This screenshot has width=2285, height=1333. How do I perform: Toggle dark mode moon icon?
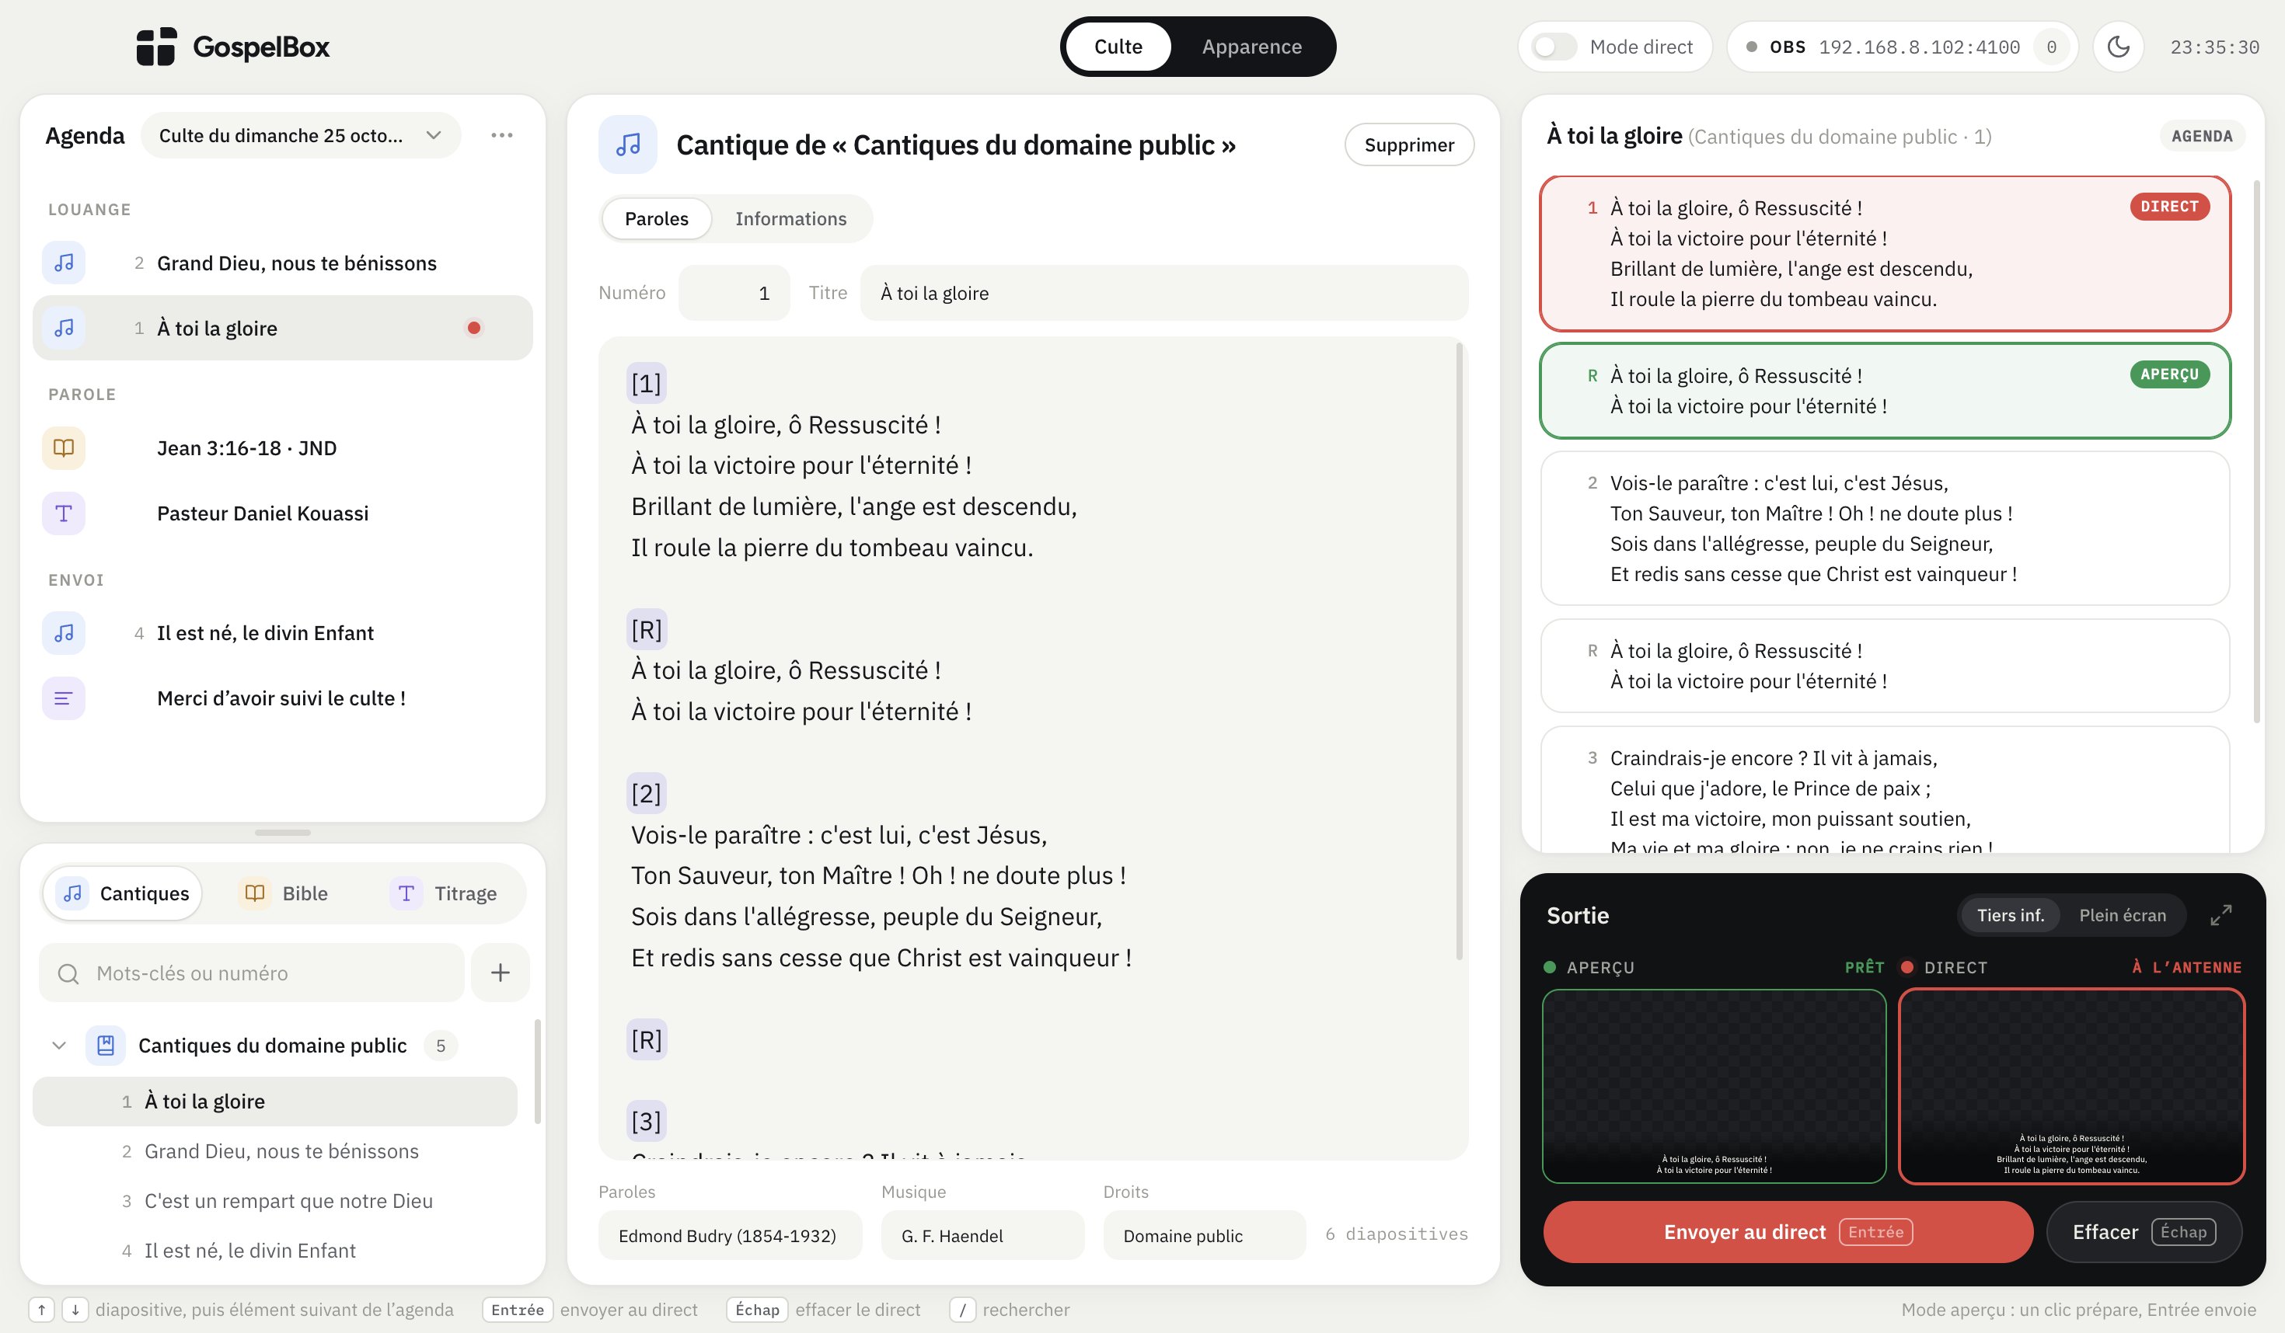(2118, 46)
